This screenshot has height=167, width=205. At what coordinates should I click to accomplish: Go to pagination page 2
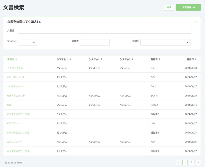192,163
